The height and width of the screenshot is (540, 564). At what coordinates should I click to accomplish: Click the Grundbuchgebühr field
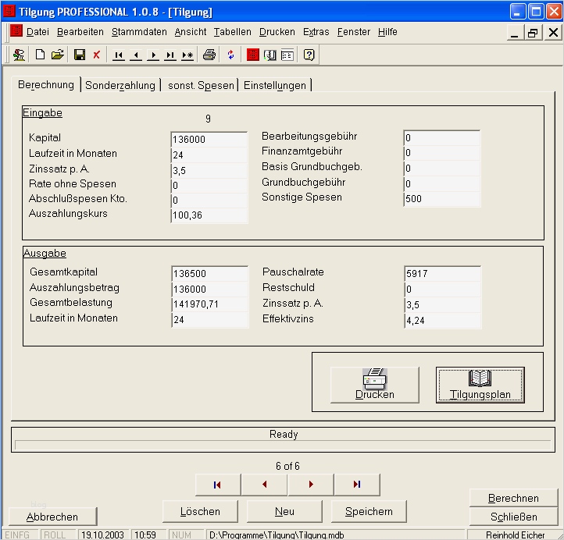click(x=441, y=183)
